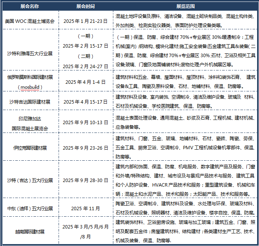Select the date 2025年4月1-4日
This screenshot has height=246, width=259.
tap(86, 82)
